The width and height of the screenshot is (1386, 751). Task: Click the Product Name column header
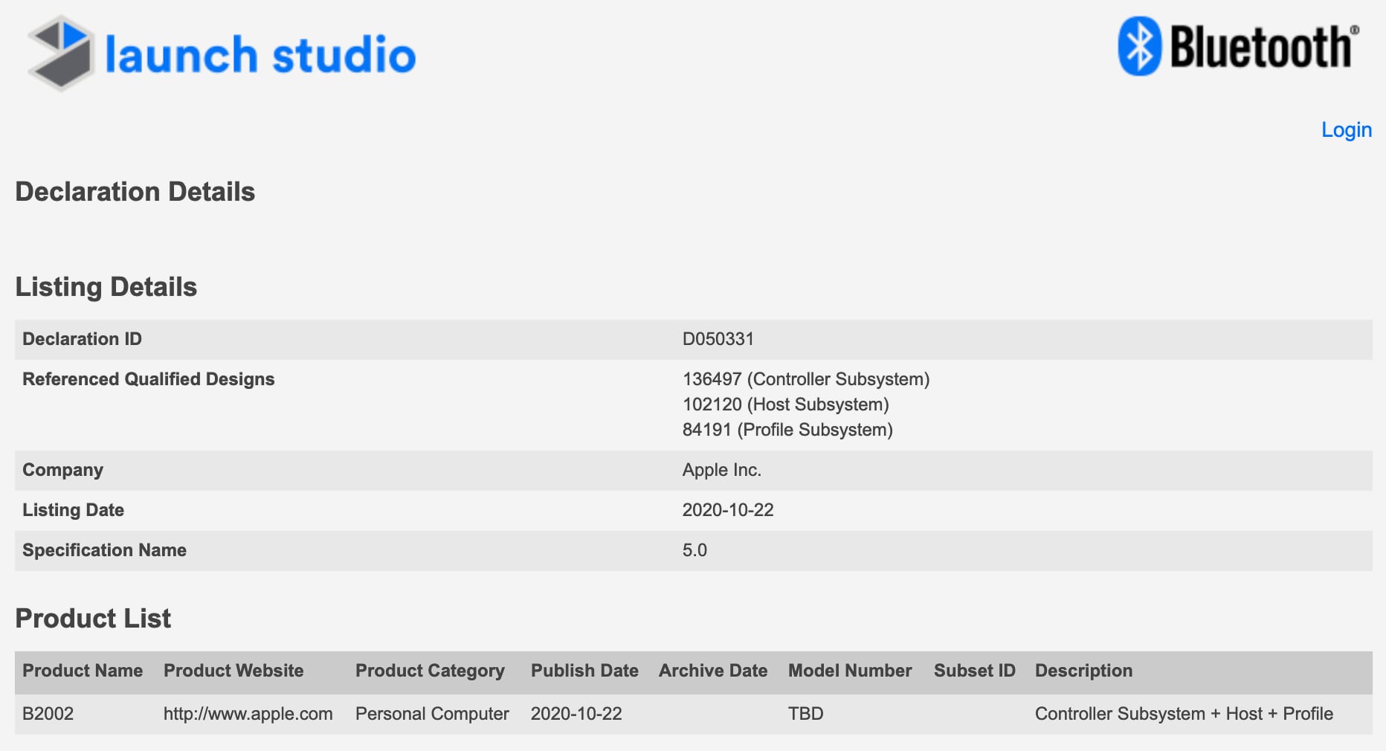point(83,671)
